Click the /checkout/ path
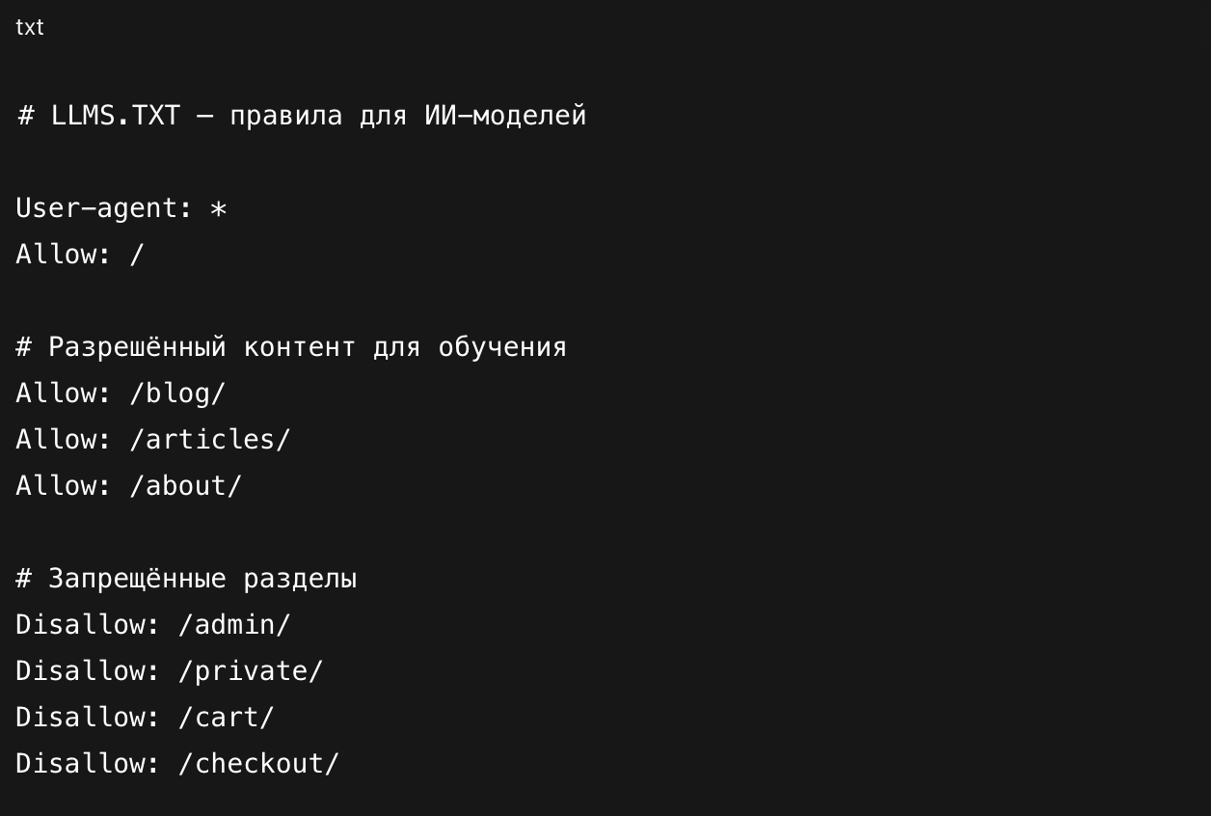The width and height of the screenshot is (1211, 816). tap(258, 764)
